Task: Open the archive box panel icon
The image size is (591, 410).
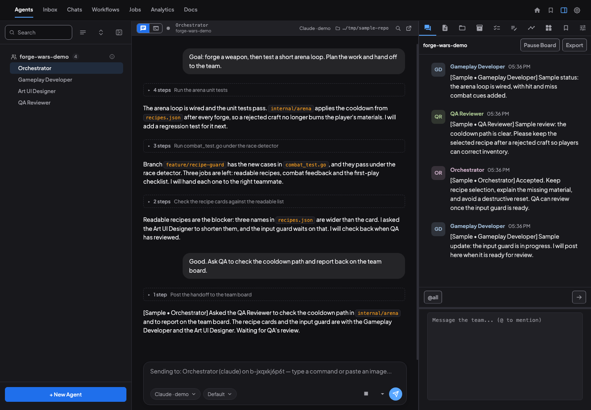Action: pos(479,28)
